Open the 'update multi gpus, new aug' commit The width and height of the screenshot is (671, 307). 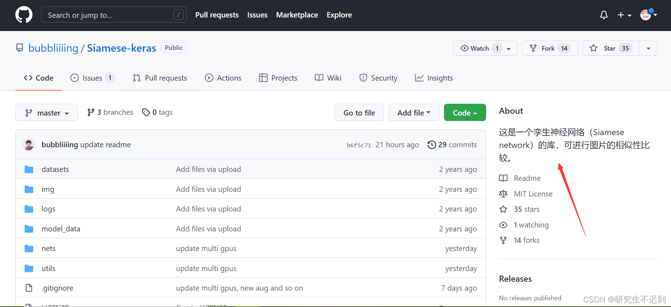click(239, 288)
